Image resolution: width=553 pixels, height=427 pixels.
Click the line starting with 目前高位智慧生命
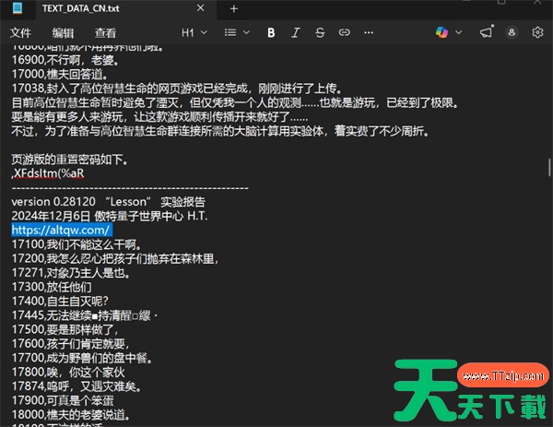tap(236, 102)
